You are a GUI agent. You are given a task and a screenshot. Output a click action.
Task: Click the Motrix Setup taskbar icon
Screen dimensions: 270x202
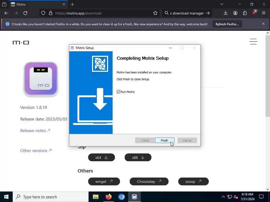[x=134, y=197]
